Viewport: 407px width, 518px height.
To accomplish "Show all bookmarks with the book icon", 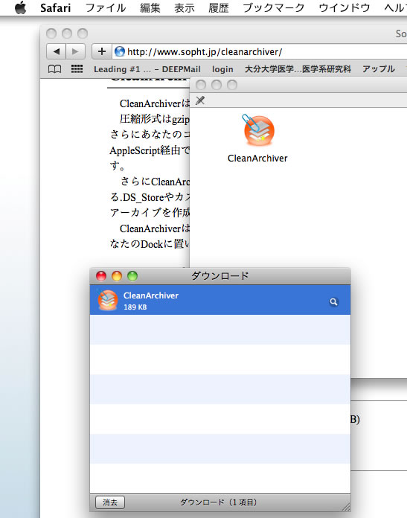I will tap(54, 69).
